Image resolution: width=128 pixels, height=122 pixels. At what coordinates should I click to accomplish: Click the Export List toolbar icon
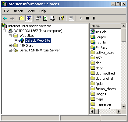click(52, 18)
